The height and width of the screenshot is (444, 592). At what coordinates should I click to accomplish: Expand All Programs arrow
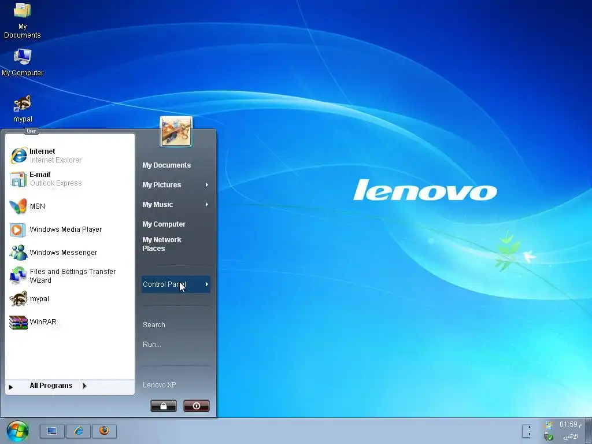[x=84, y=386]
